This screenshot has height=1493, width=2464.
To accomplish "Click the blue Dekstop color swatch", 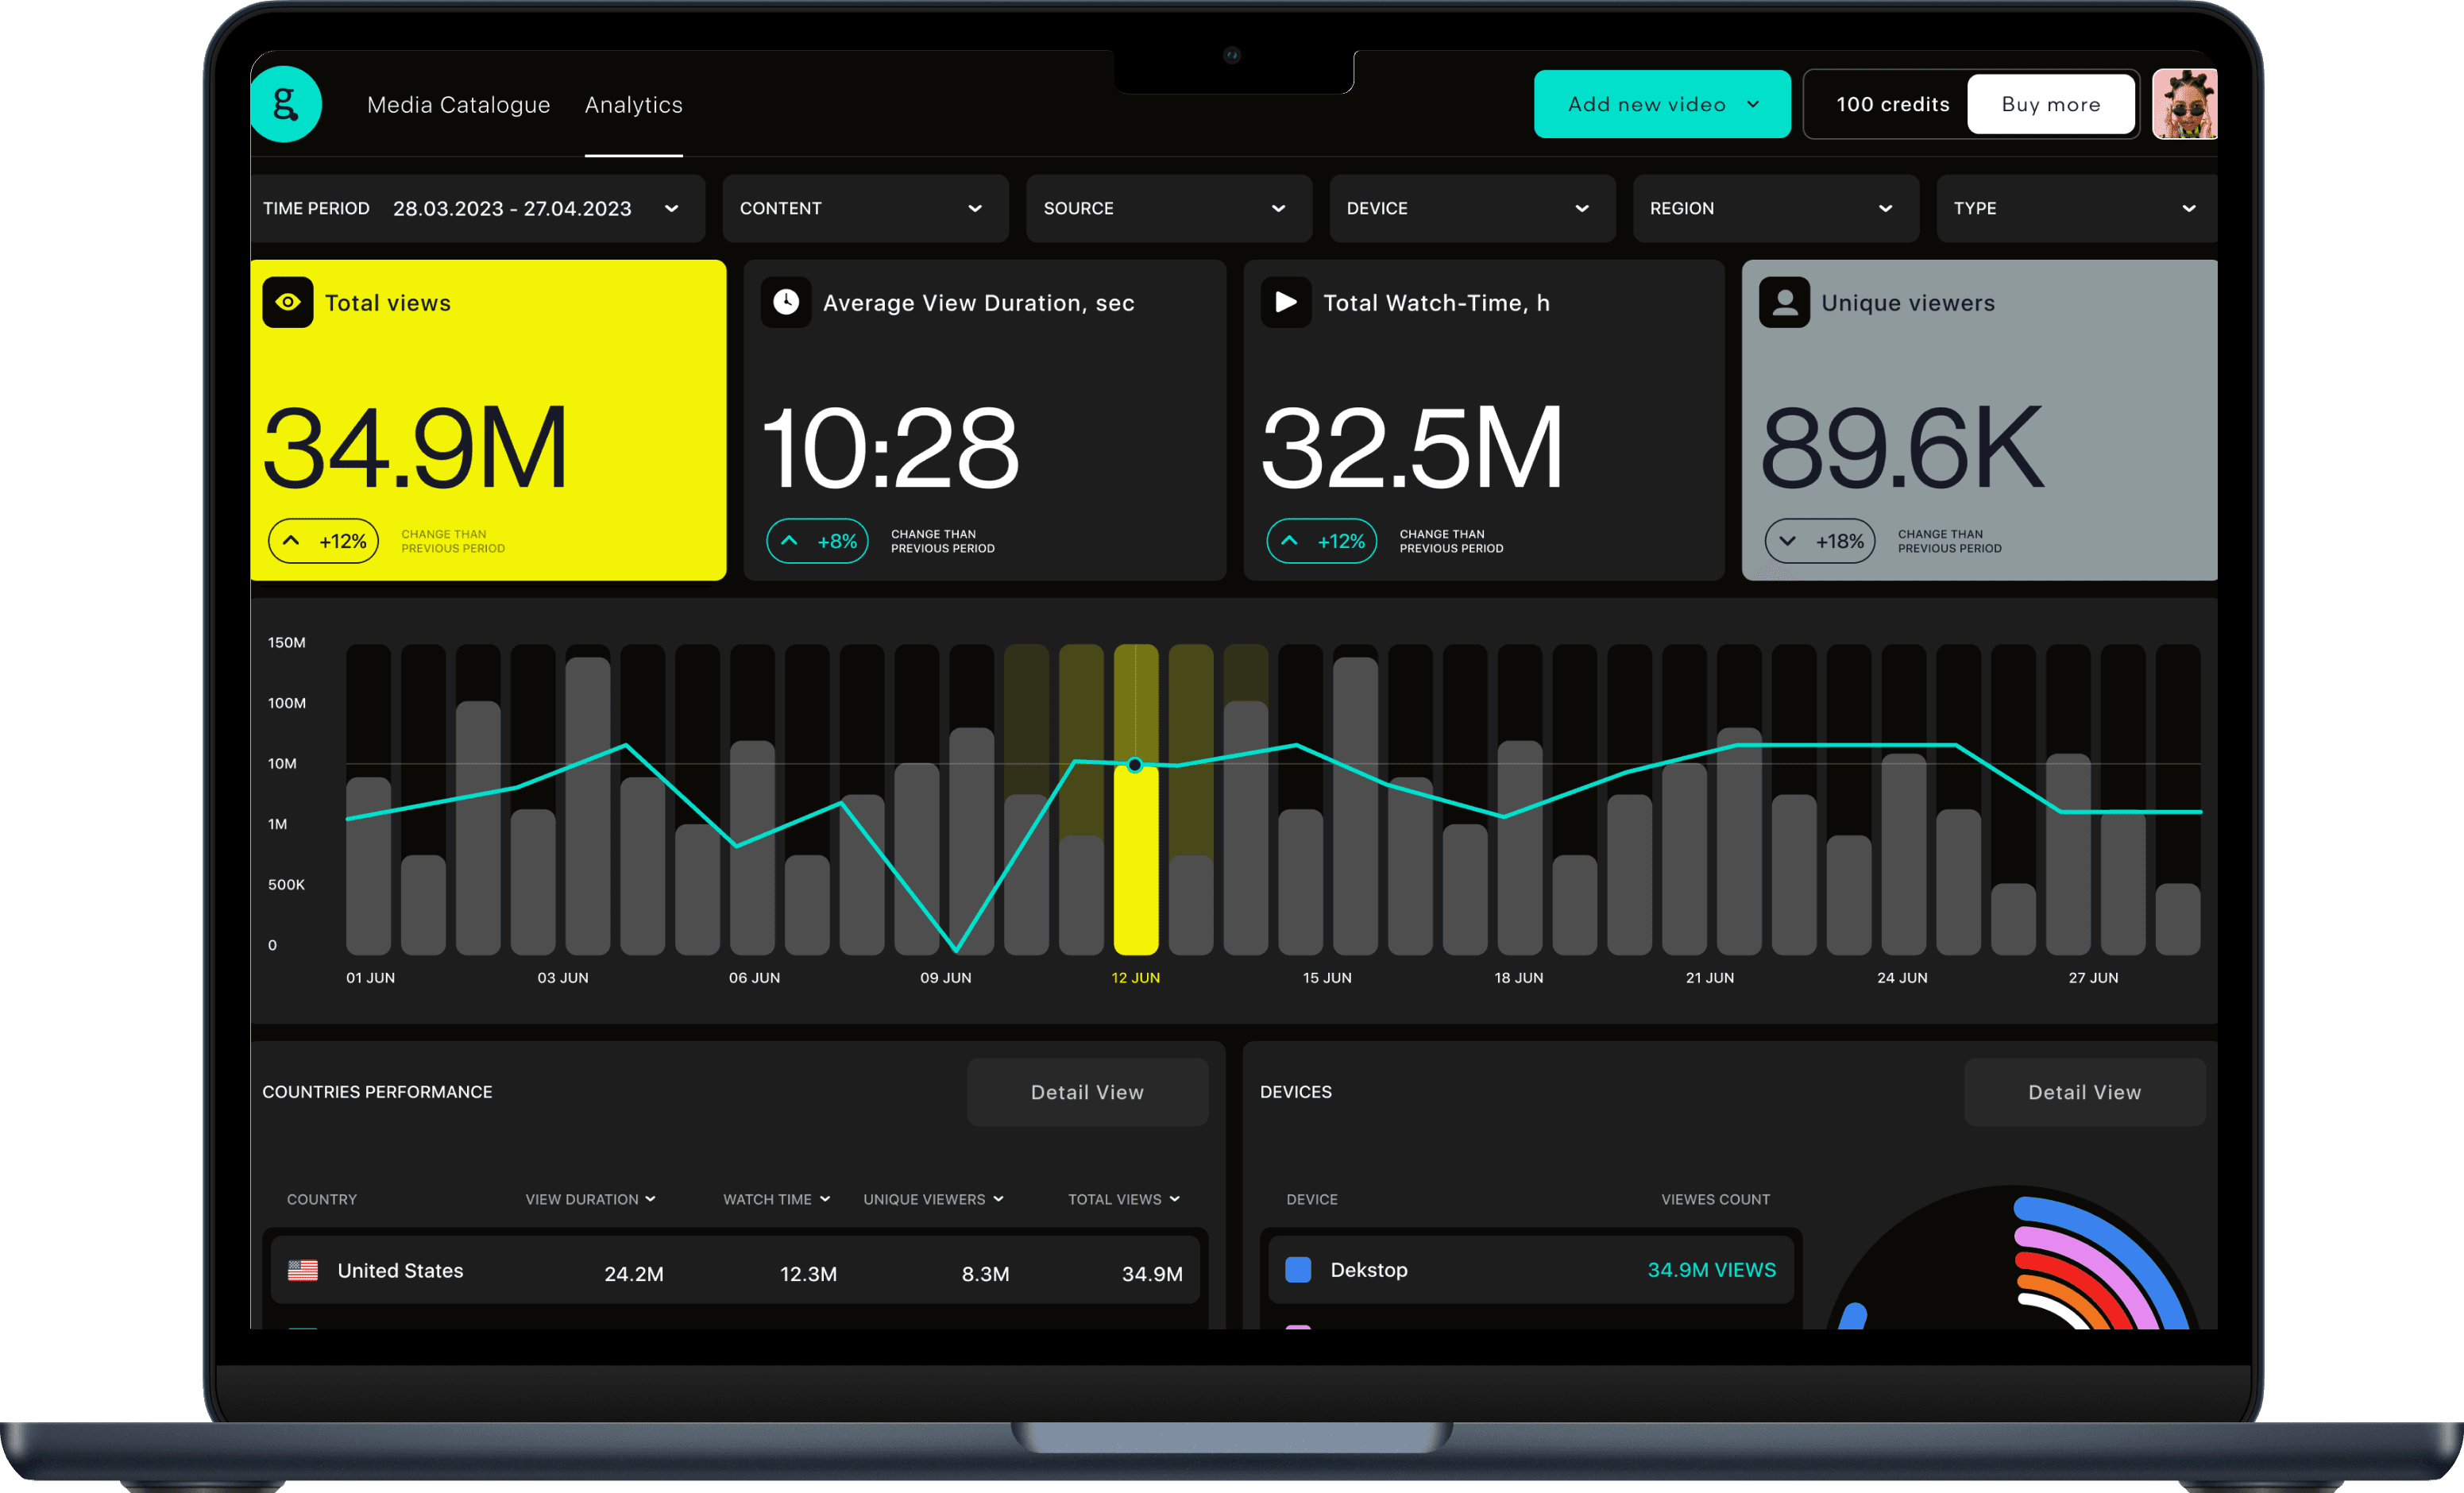I will point(1298,1269).
